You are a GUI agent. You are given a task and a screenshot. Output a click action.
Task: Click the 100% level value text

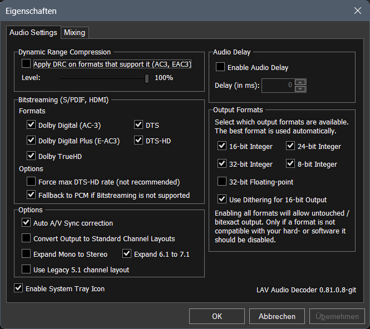[x=164, y=78]
